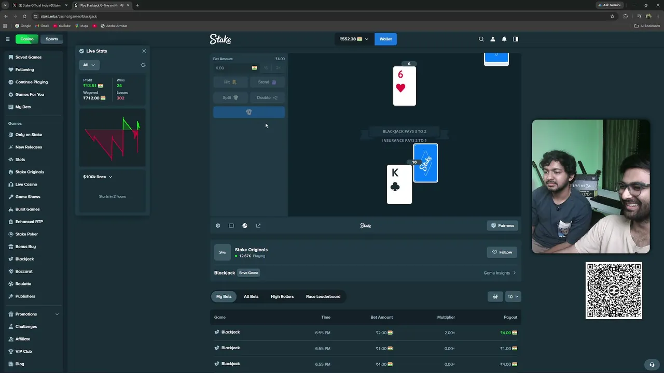
Task: Click the Split button
Action: tap(230, 97)
